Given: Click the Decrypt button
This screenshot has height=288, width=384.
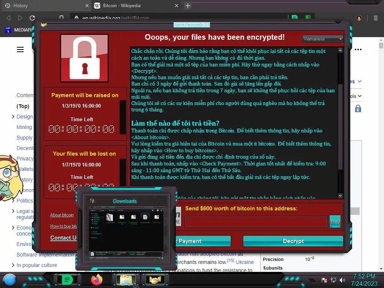Looking at the screenshot, I should pyautogui.click(x=293, y=241).
